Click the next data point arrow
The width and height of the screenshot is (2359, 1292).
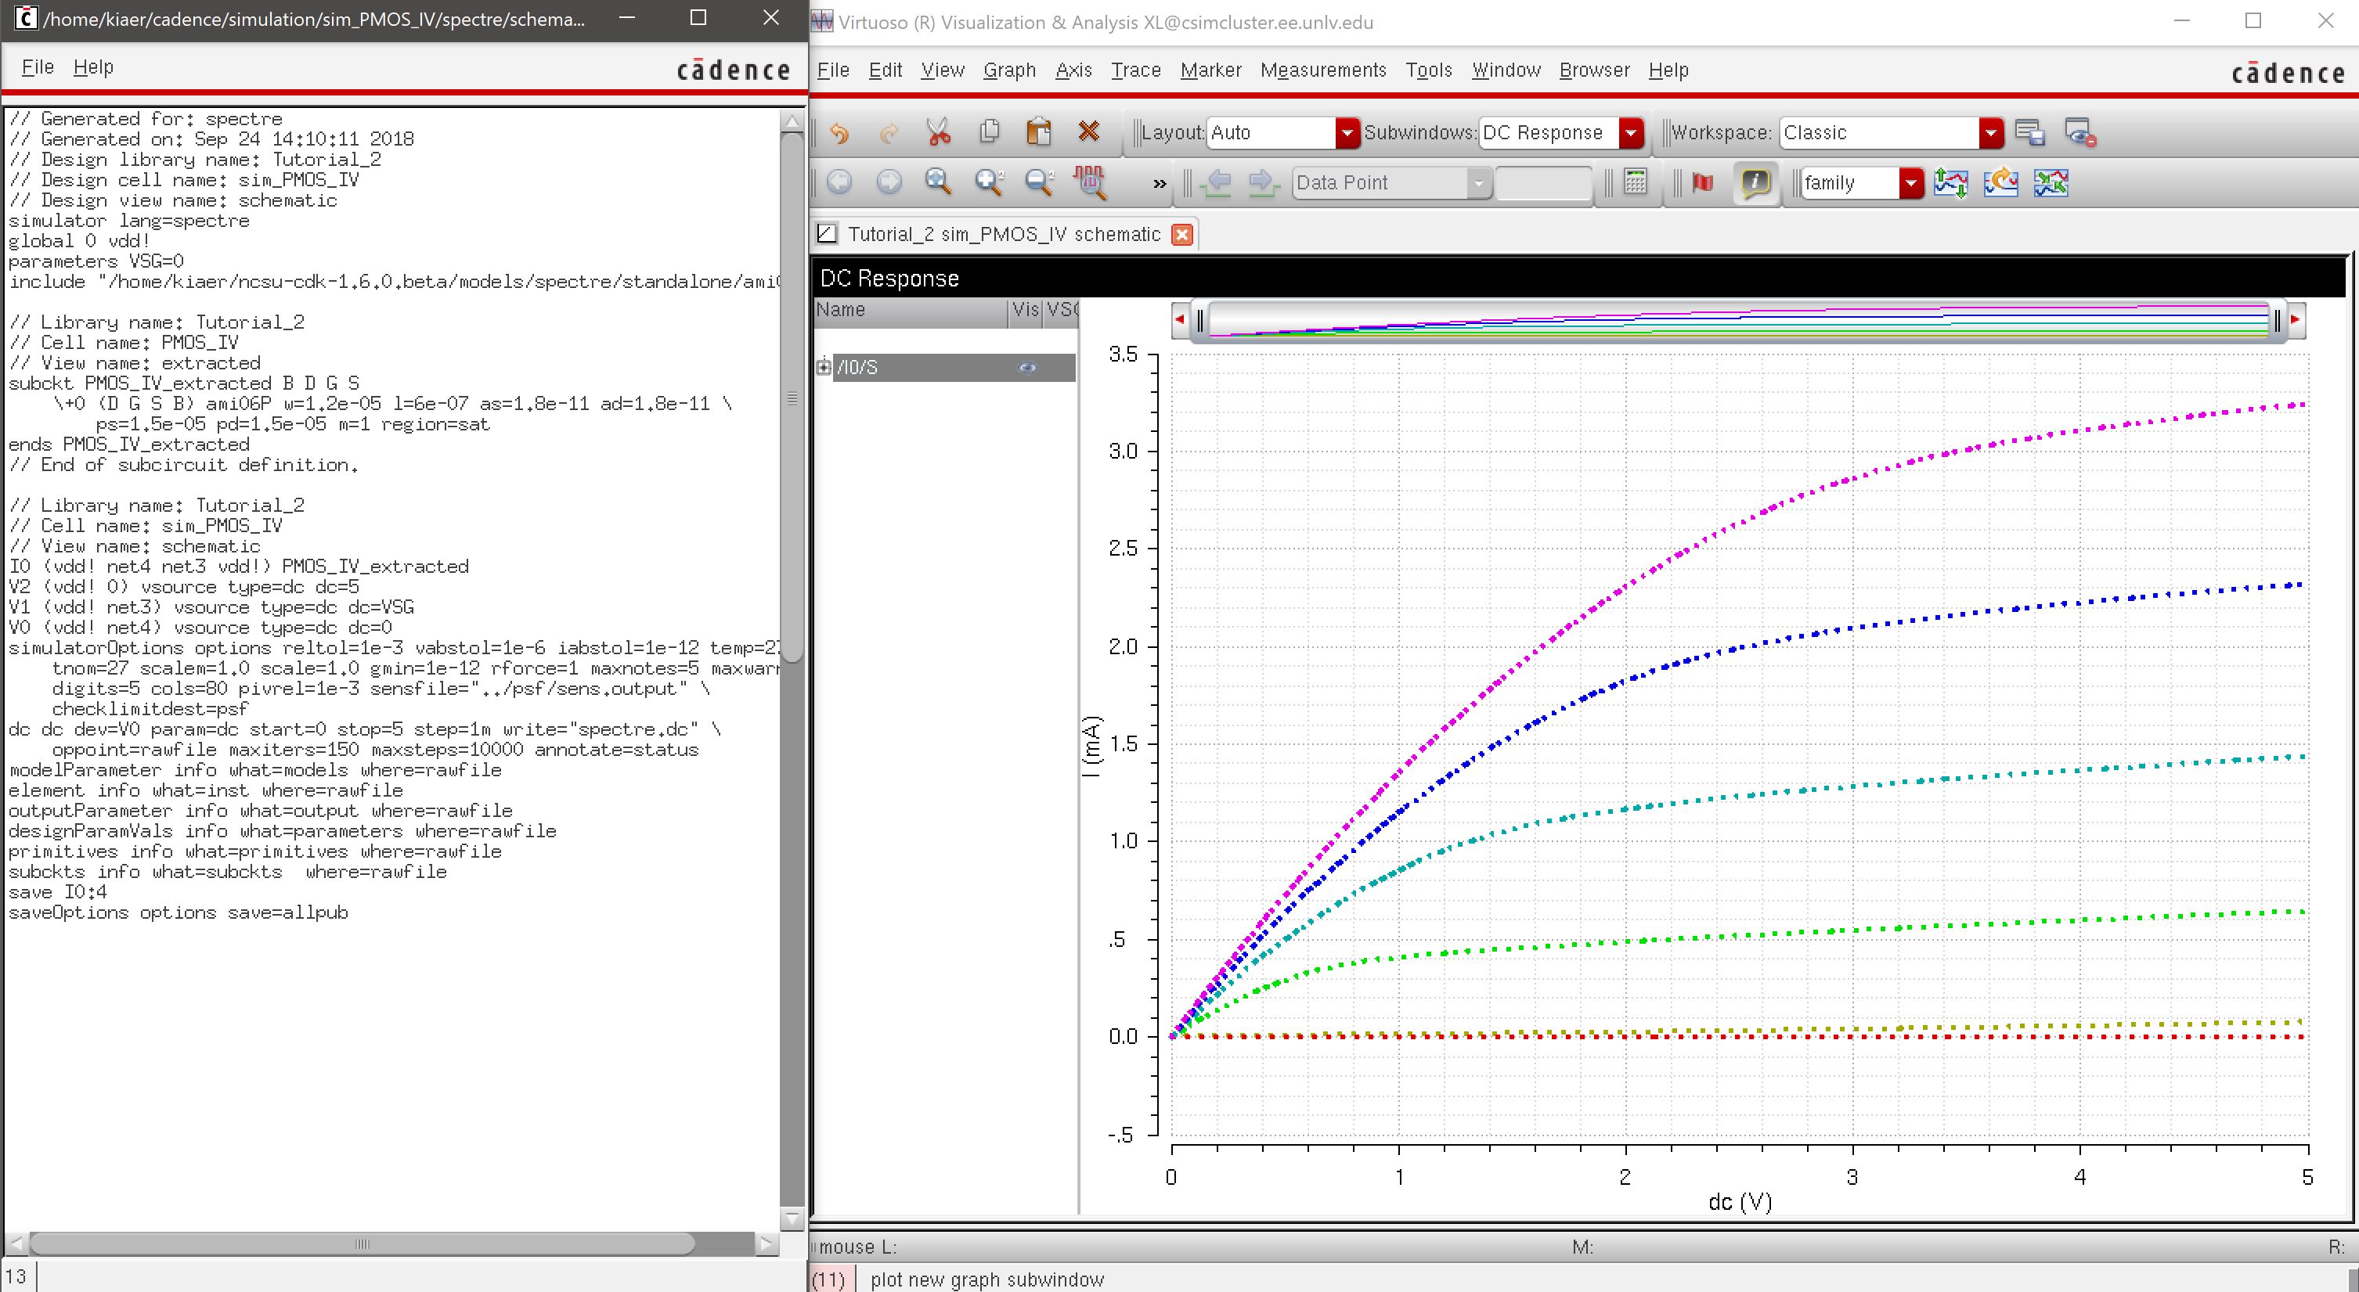click(x=1264, y=182)
